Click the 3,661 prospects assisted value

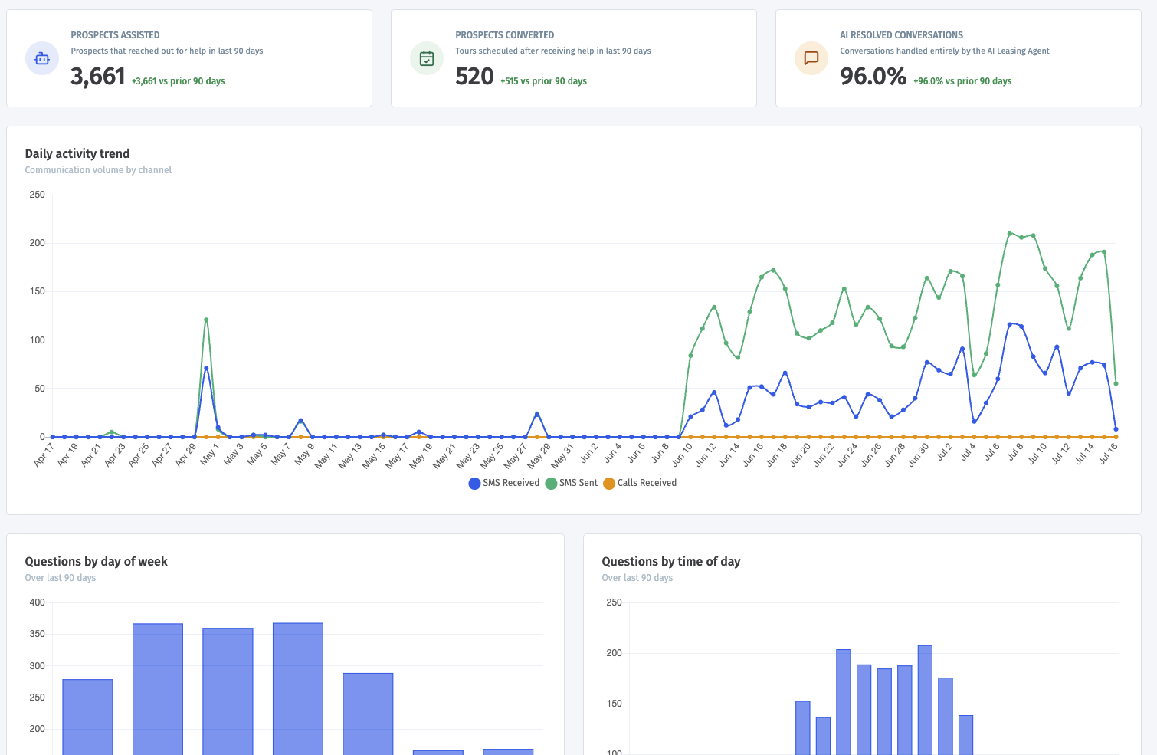(98, 77)
